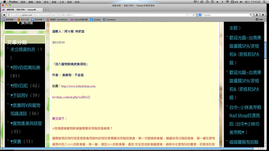This screenshot has width=269, height=151.
Task: Open the ♥教養阿V與寵物知識淺談 category
Action: coord(25,109)
